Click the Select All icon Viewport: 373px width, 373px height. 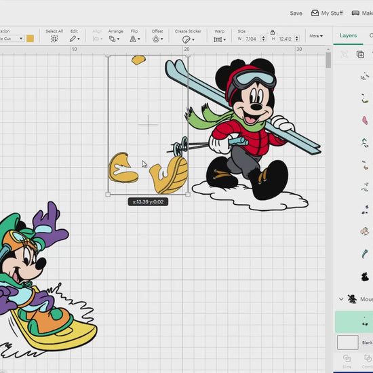(54, 39)
